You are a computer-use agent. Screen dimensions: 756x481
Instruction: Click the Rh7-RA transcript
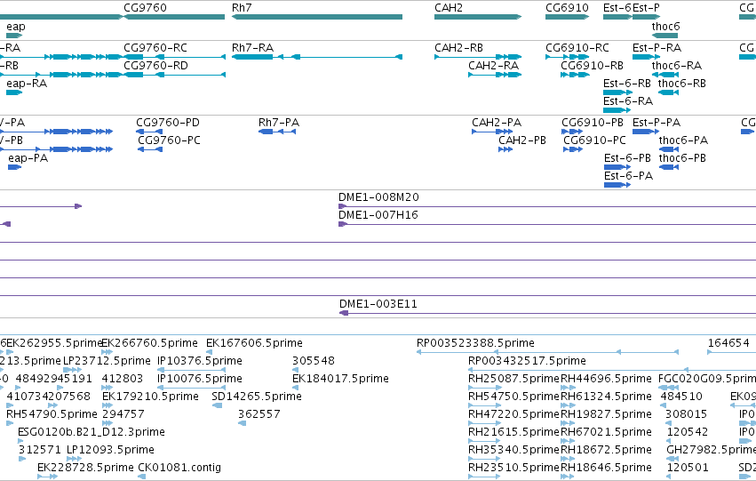pyautogui.click(x=317, y=57)
